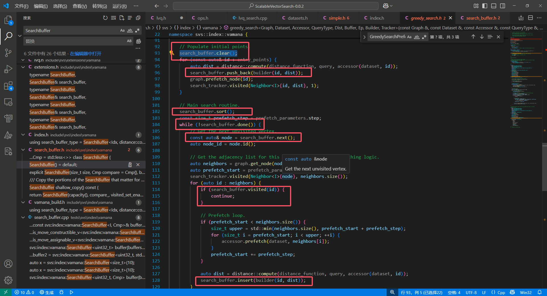Expand replace row in find widget
This screenshot has width=547, height=296.
(x=364, y=37)
